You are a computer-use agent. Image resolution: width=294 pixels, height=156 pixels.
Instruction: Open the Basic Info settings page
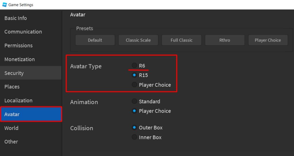click(x=31, y=18)
